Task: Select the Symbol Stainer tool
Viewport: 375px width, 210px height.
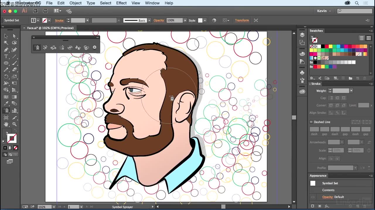Action: 78,48
